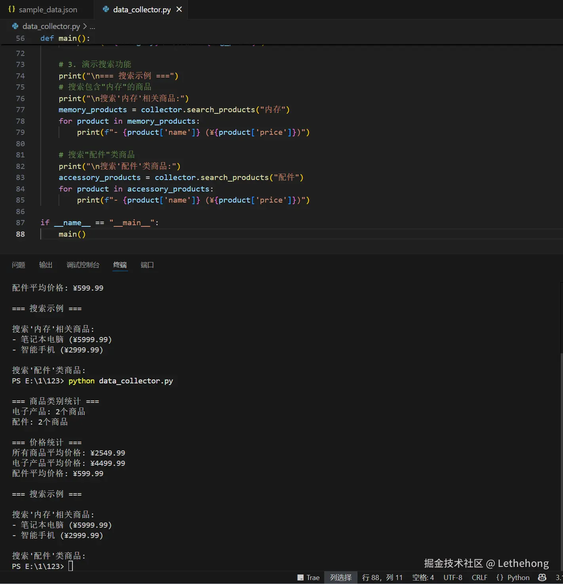Click the if __name__ line 87
Image resolution: width=563 pixels, height=584 pixels.
99,223
